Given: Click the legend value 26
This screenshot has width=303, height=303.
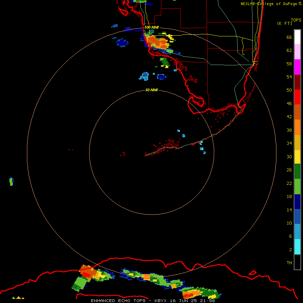Looking at the screenshot, I should point(289,170).
